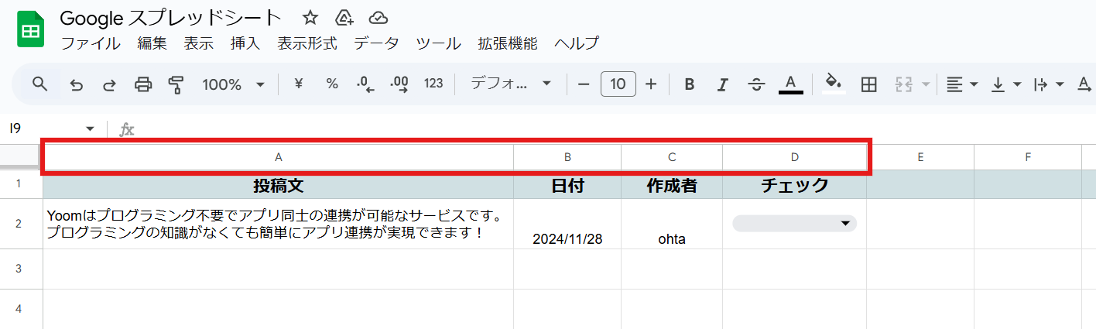Select column D header
1096x329 pixels.
click(x=794, y=157)
